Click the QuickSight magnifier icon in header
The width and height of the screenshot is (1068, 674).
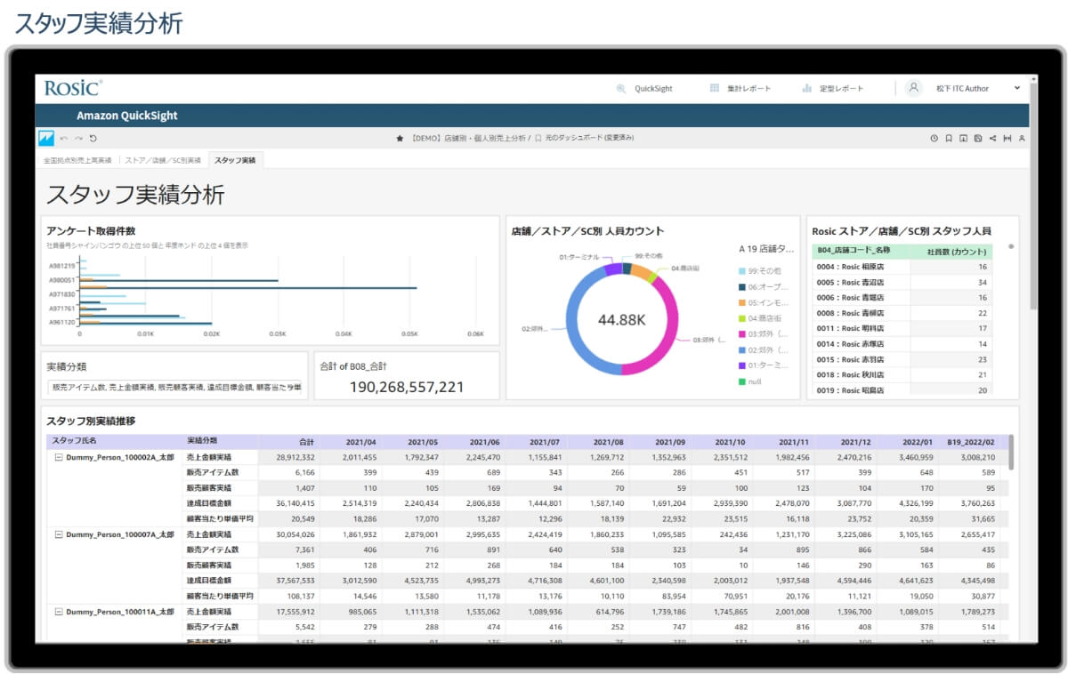click(621, 89)
